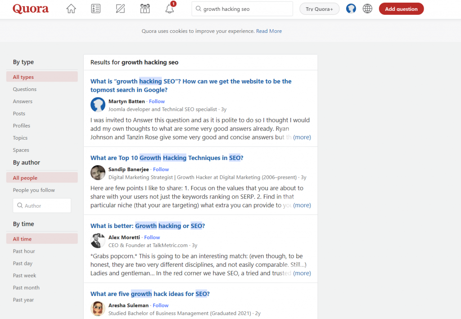
Task: Click the 'By time' heading
Action: (23, 223)
